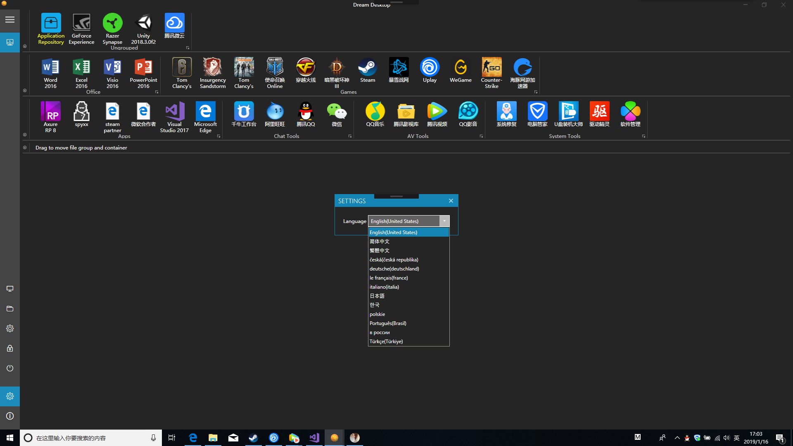This screenshot has height=446, width=793.
Task: Click the Drag to move file group text
Action: (81, 148)
